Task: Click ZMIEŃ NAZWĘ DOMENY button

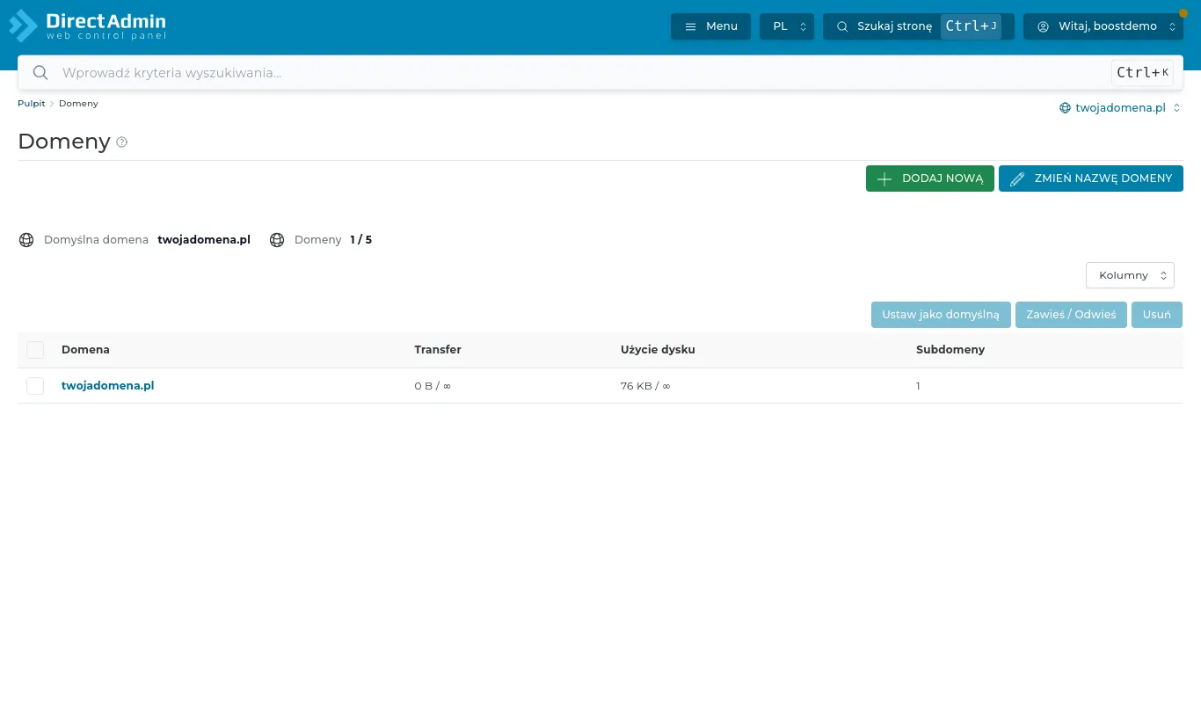Action: pyautogui.click(x=1091, y=178)
